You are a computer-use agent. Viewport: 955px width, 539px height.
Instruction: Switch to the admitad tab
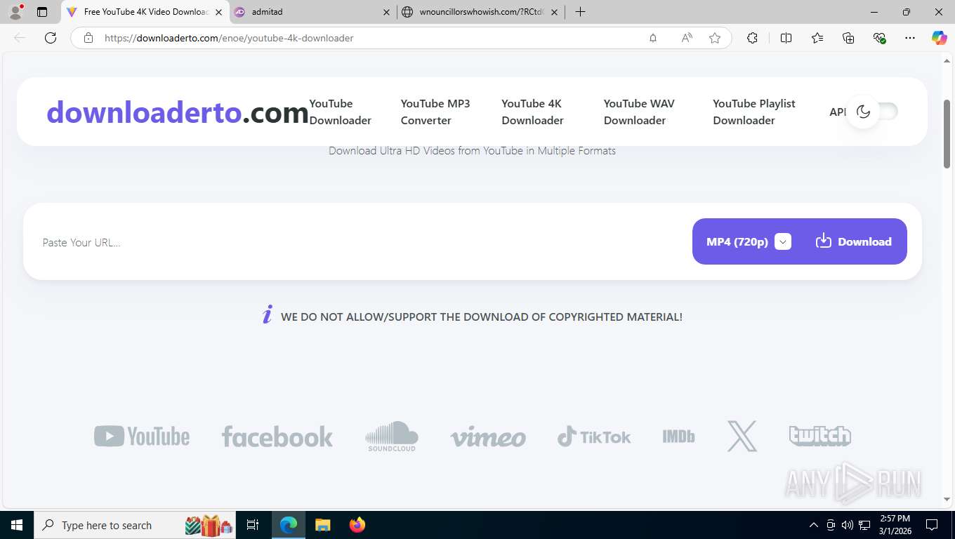312,12
